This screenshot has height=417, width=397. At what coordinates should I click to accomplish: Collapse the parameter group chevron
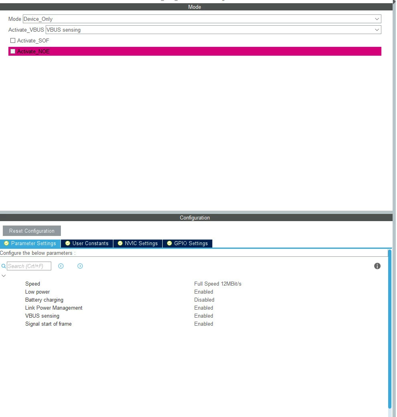pos(4,276)
